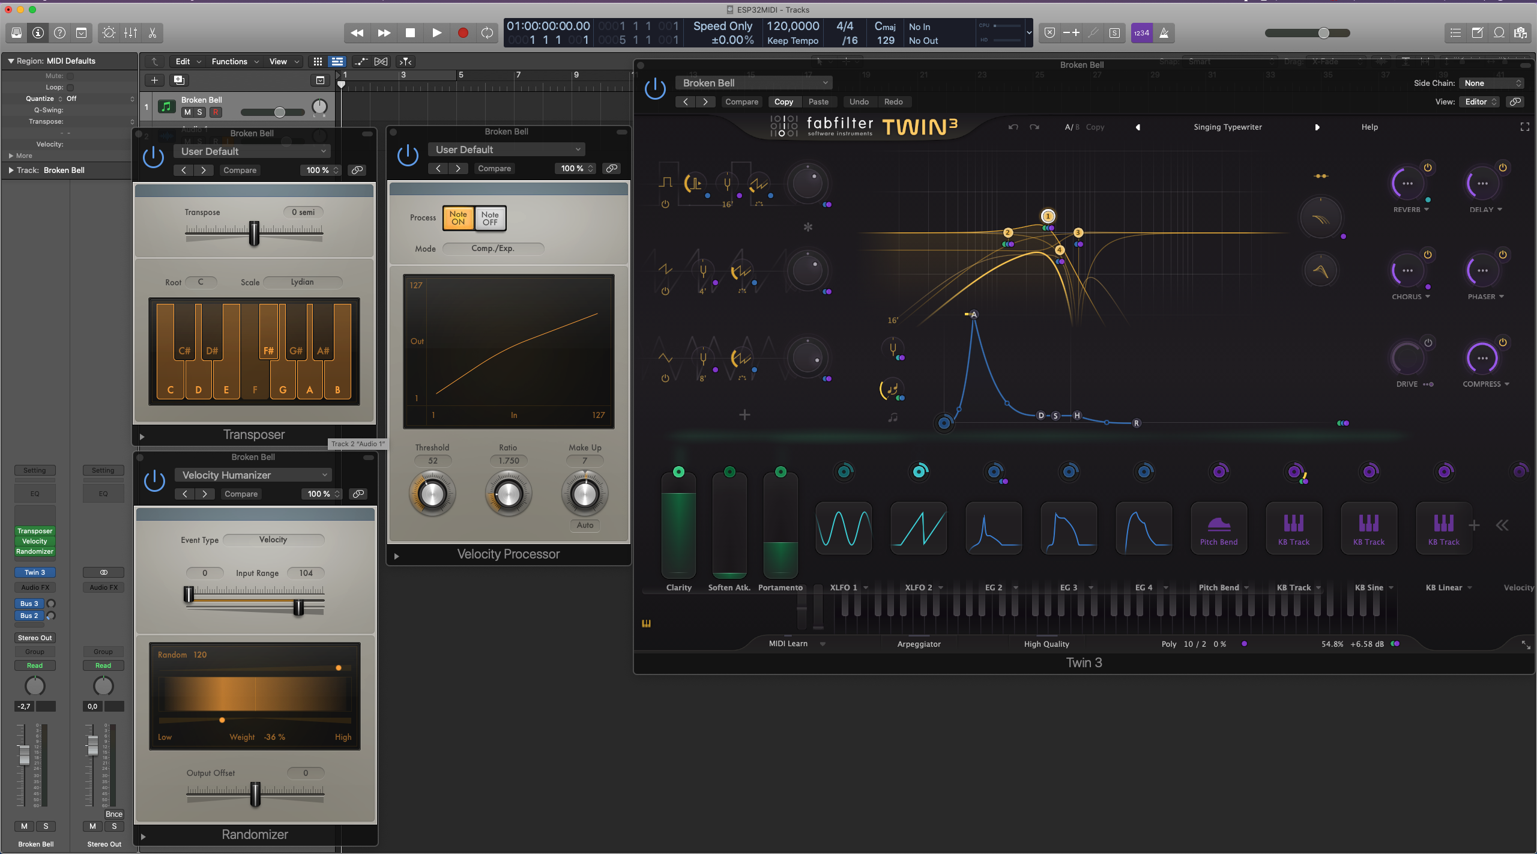Click the red Record button
1537x854 pixels.
click(x=463, y=33)
